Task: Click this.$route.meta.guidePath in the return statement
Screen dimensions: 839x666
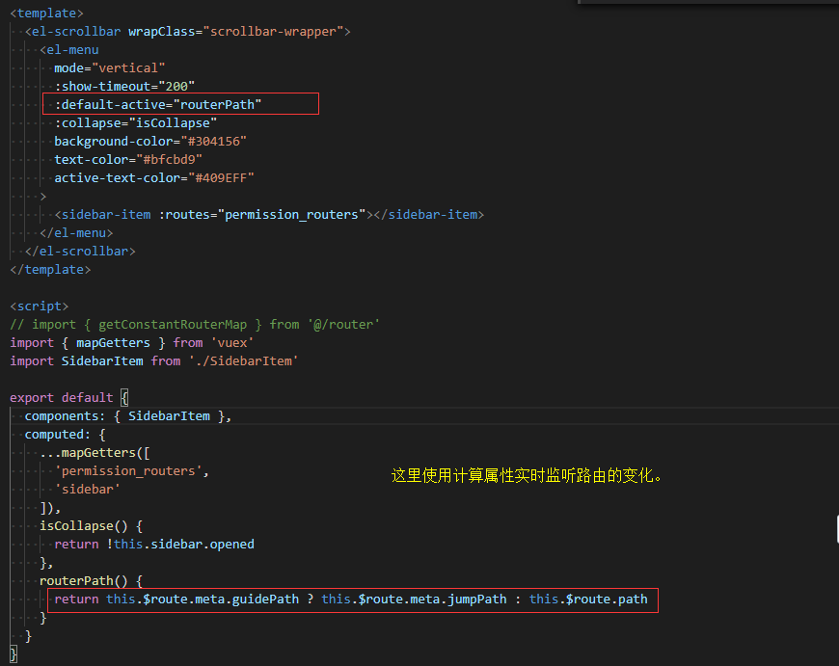Action: pyautogui.click(x=203, y=599)
